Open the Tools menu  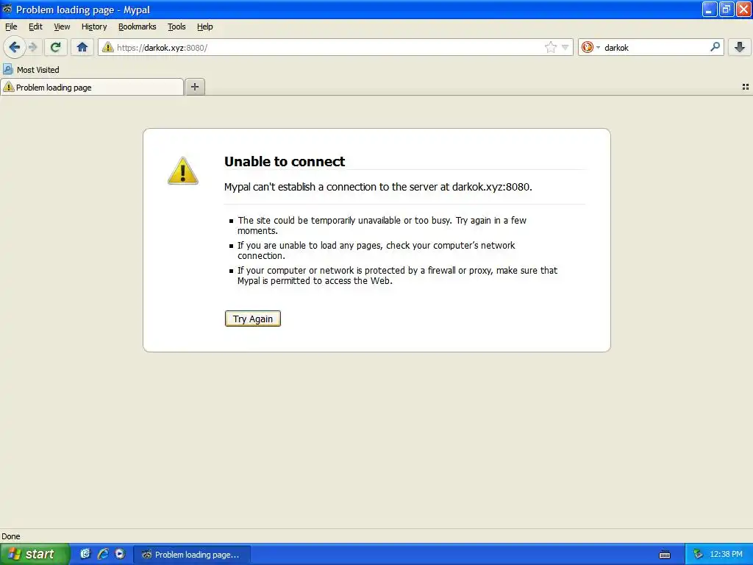(x=176, y=26)
